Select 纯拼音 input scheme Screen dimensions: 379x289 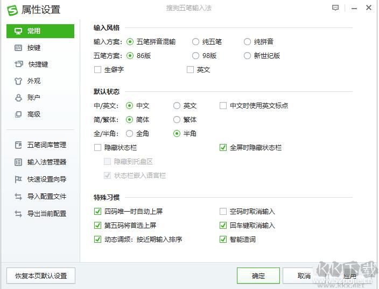click(x=247, y=42)
